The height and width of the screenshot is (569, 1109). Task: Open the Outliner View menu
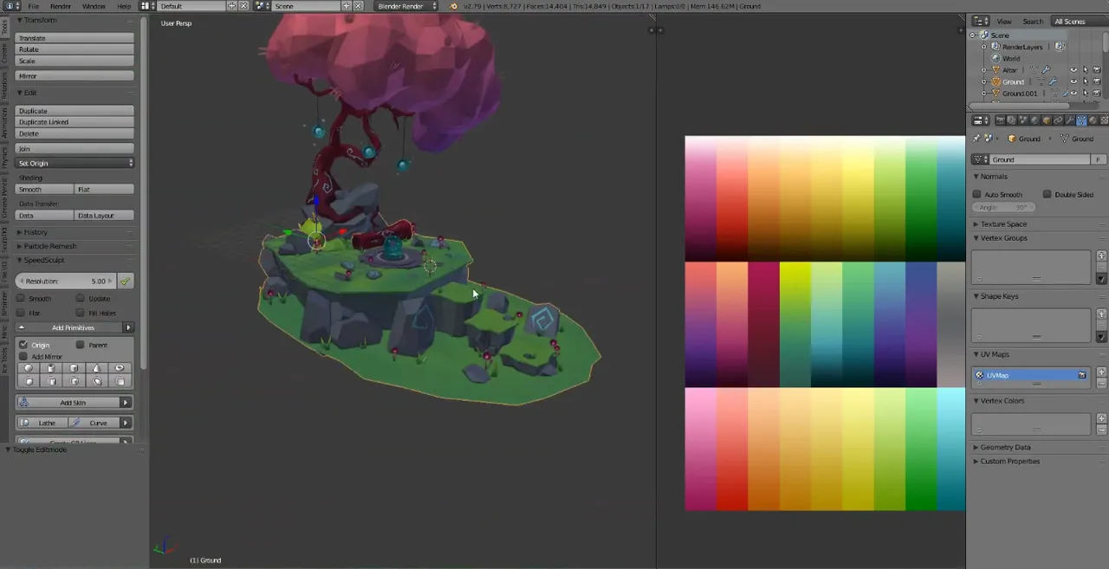point(1004,21)
